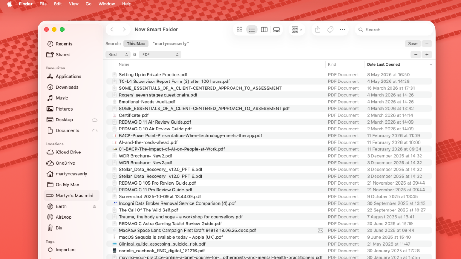Switch to column view in the toolbar
Viewport: 461px width, 259px height.
tap(264, 30)
